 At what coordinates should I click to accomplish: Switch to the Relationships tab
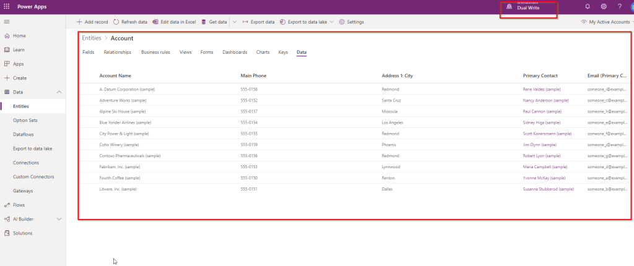coord(117,52)
